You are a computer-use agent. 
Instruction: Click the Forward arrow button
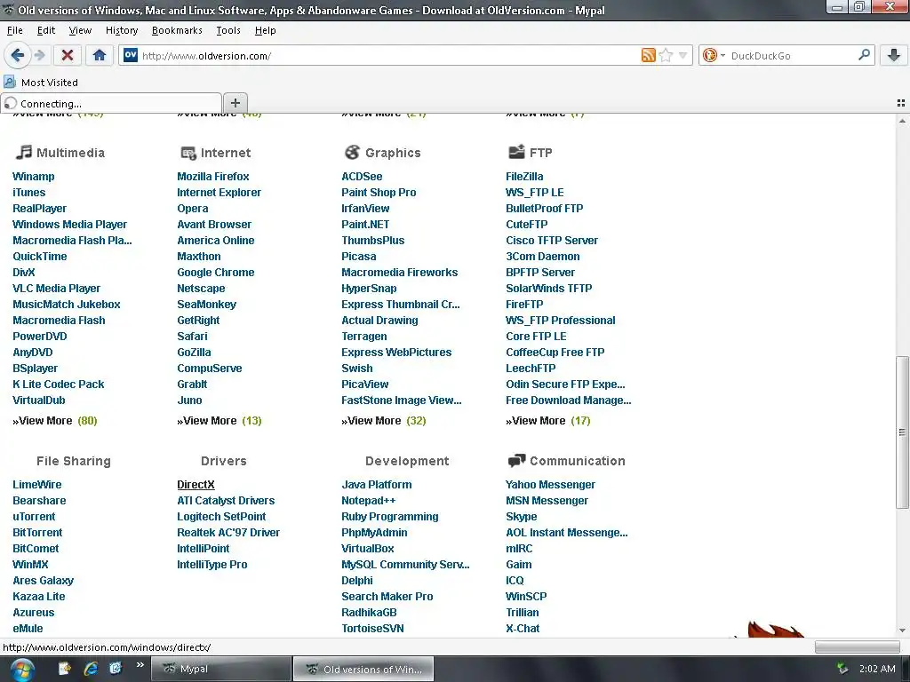tap(40, 55)
